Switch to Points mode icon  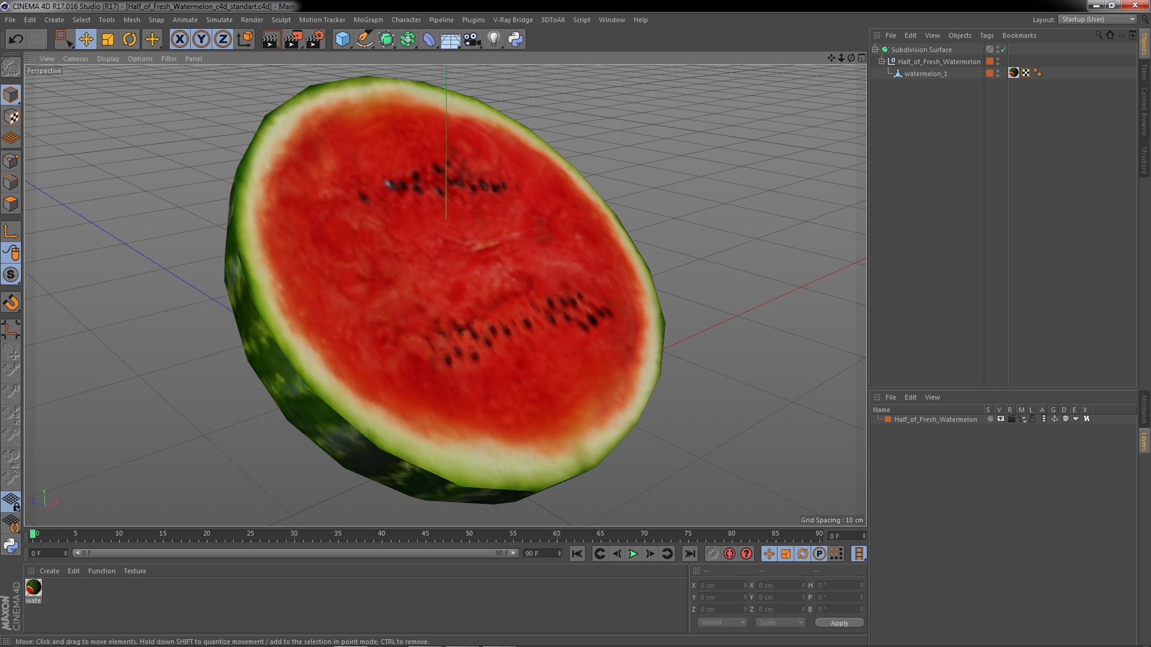(11, 161)
